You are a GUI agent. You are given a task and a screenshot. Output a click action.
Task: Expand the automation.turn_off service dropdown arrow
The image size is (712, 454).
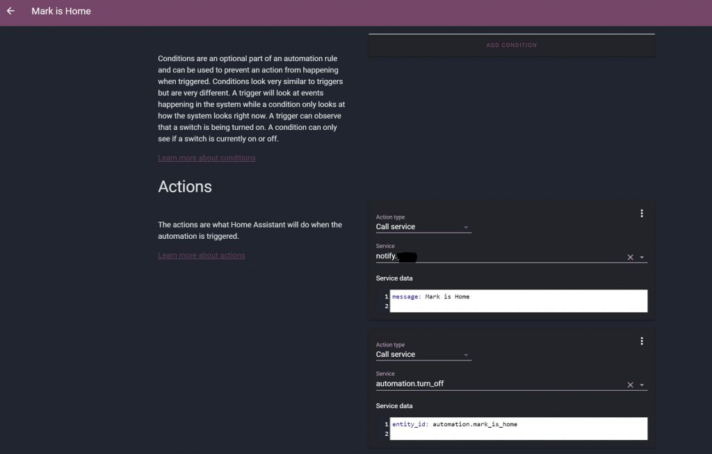pyautogui.click(x=642, y=385)
